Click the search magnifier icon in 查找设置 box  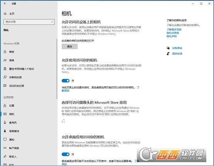[52, 22]
